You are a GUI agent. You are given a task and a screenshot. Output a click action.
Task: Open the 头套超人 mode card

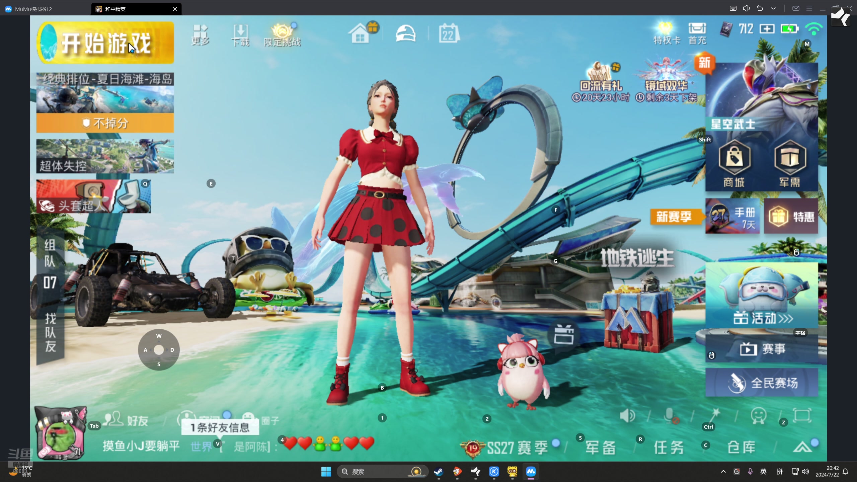[x=94, y=196]
